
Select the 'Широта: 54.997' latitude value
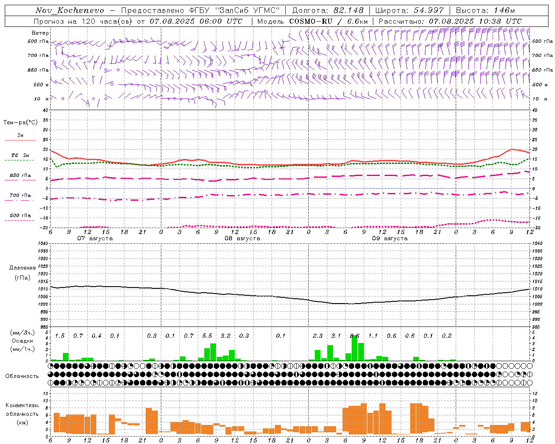[409, 10]
